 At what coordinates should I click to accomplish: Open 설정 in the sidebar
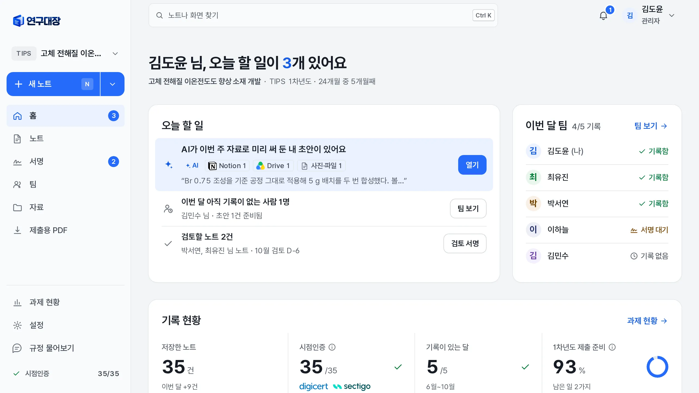click(66, 325)
